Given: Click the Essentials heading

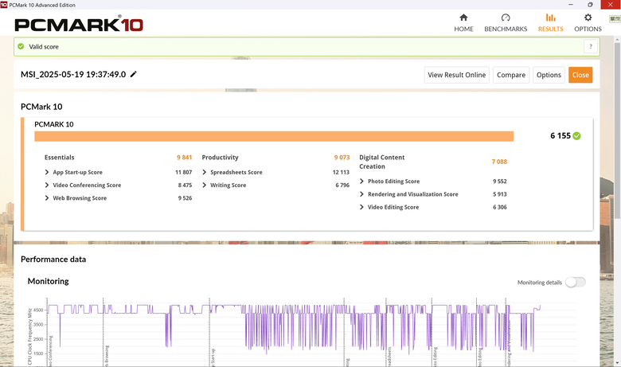Looking at the screenshot, I should 60,157.
